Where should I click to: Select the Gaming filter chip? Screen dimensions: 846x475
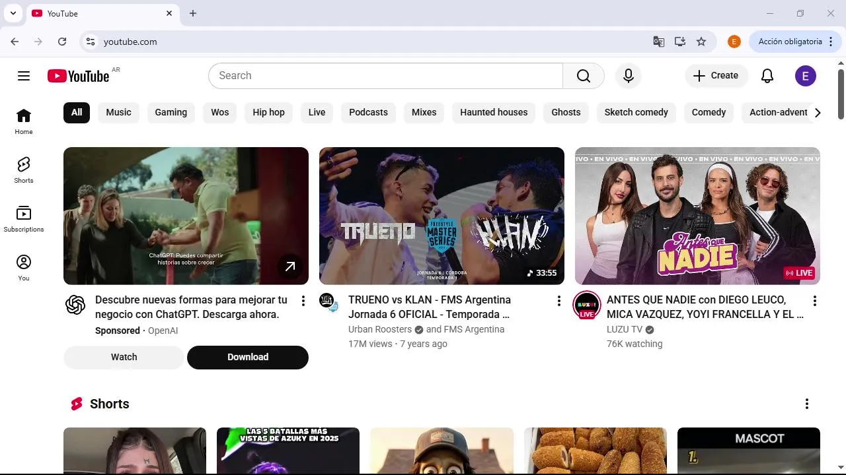coord(171,112)
